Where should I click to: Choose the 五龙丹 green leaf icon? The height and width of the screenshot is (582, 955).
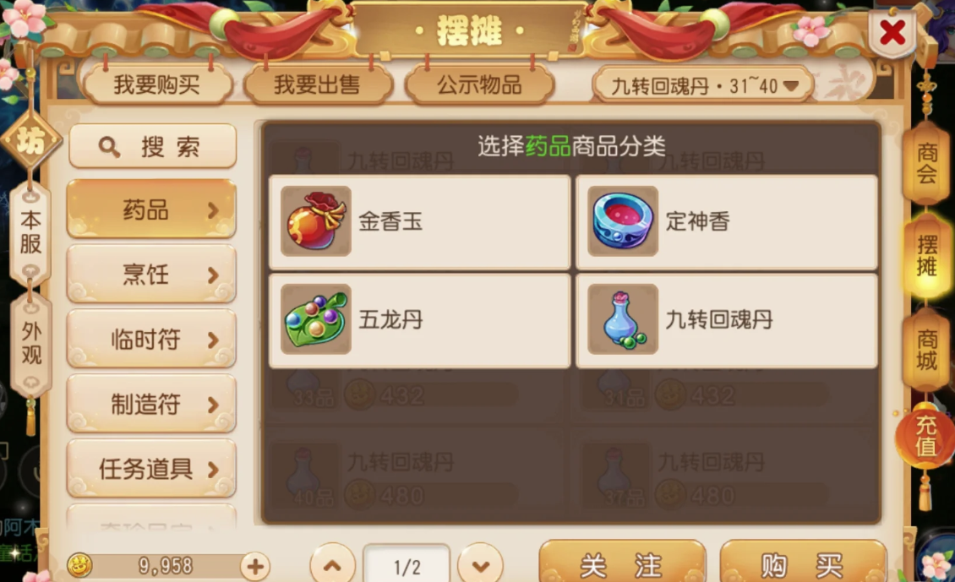click(315, 319)
